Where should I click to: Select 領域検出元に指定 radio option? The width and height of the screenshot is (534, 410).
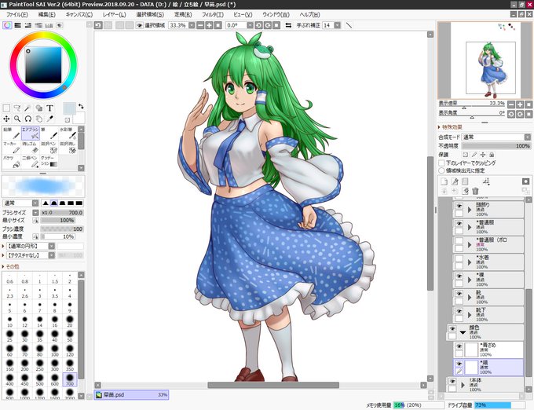pos(441,170)
